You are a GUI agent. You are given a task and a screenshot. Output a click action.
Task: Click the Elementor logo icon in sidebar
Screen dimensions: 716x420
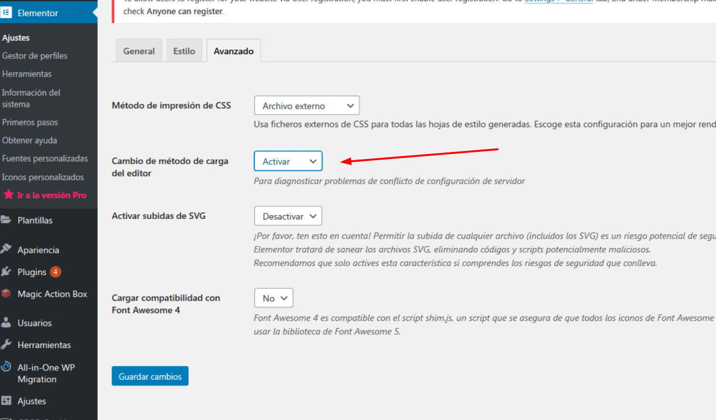coord(6,13)
